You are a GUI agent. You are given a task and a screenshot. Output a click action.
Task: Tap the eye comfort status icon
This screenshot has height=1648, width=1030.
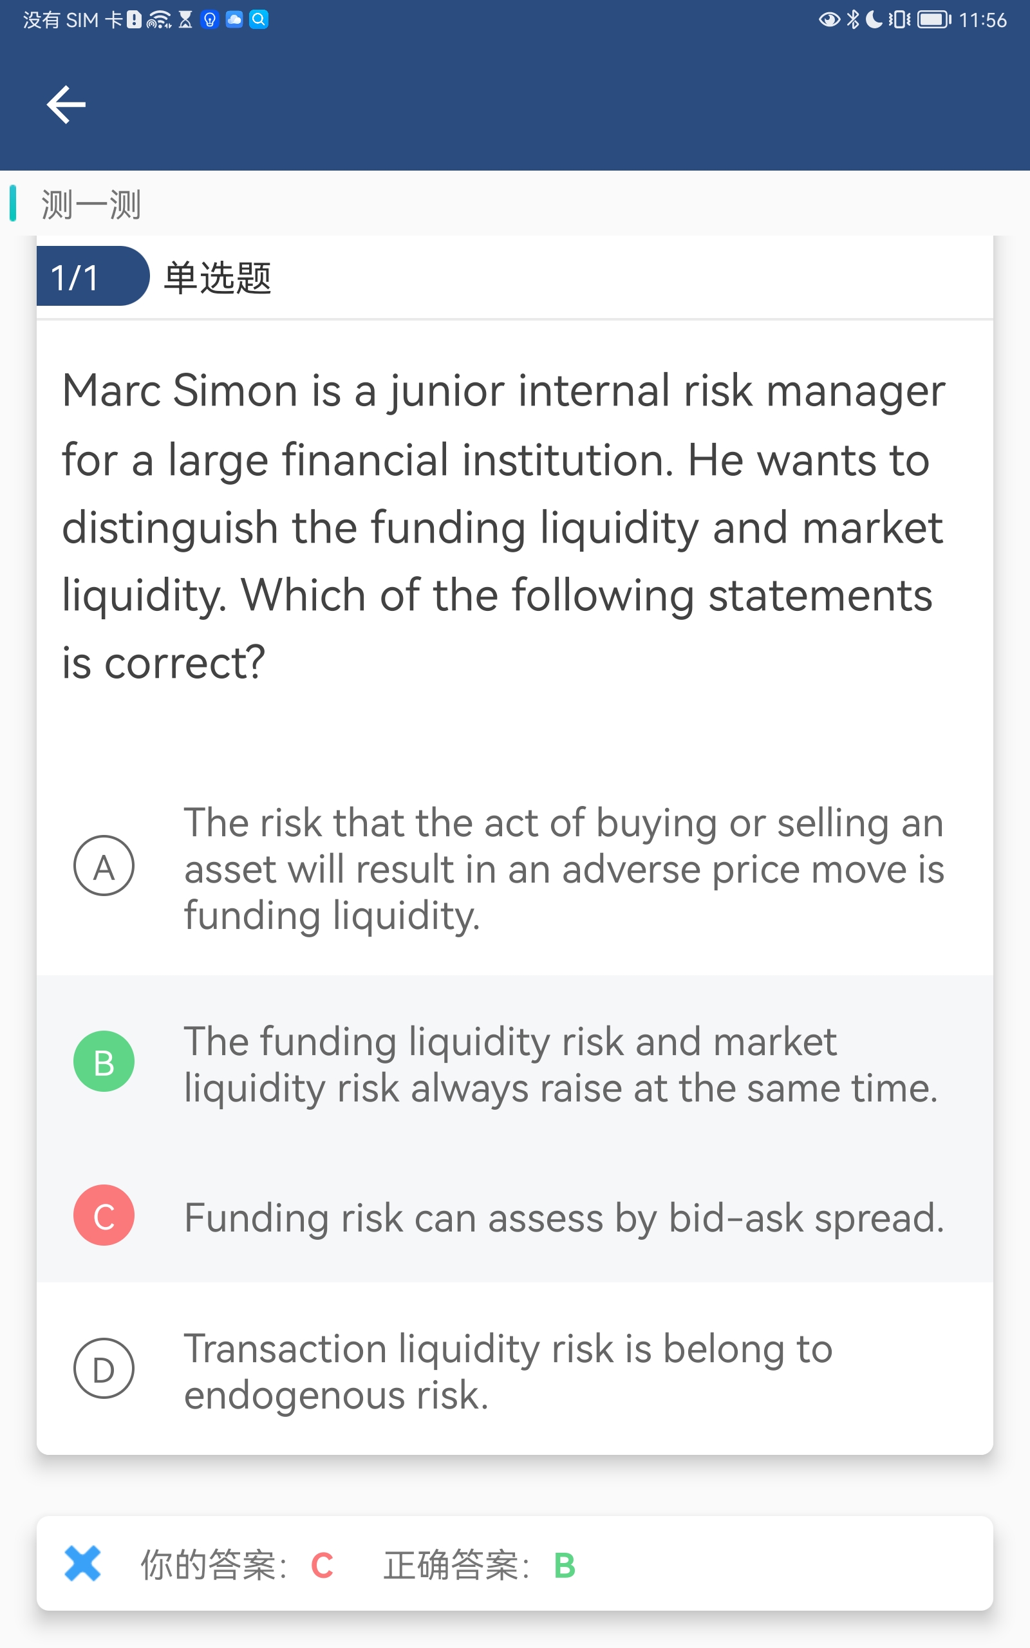pyautogui.click(x=829, y=19)
